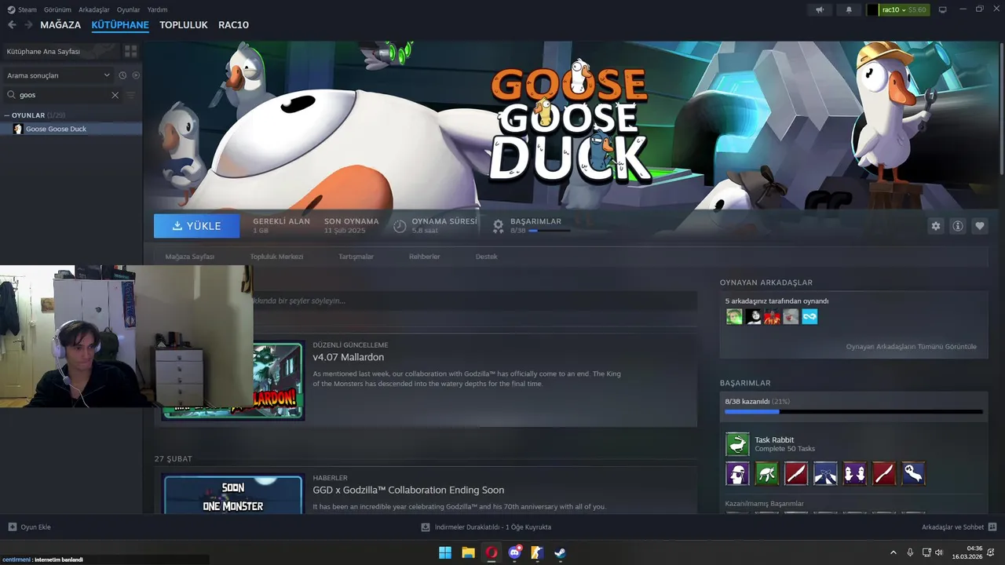Open game settings gear icon
Image resolution: width=1005 pixels, height=565 pixels.
(935, 226)
